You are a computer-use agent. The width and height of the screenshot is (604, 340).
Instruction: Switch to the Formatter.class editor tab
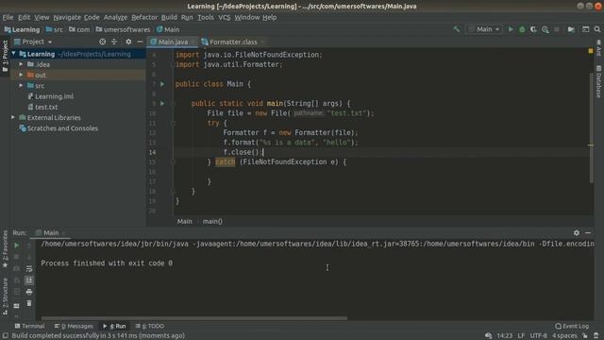[233, 42]
